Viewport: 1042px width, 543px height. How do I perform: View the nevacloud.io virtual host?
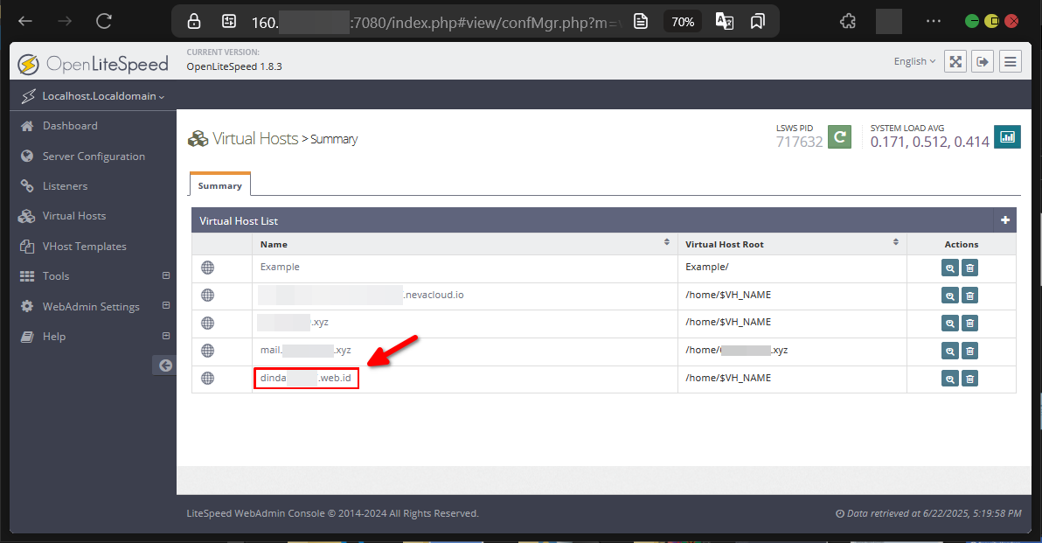tap(949, 296)
